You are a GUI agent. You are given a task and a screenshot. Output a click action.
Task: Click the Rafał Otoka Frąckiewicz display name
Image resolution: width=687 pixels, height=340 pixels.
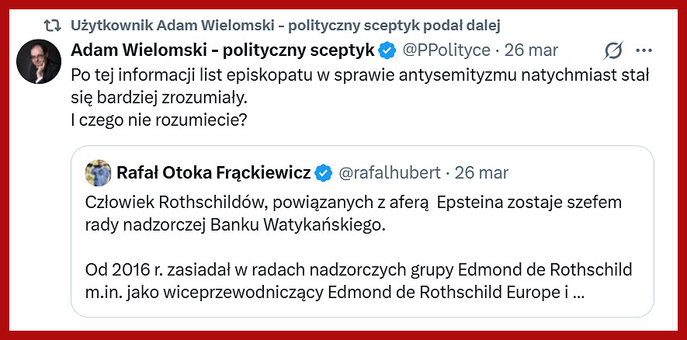tap(213, 172)
